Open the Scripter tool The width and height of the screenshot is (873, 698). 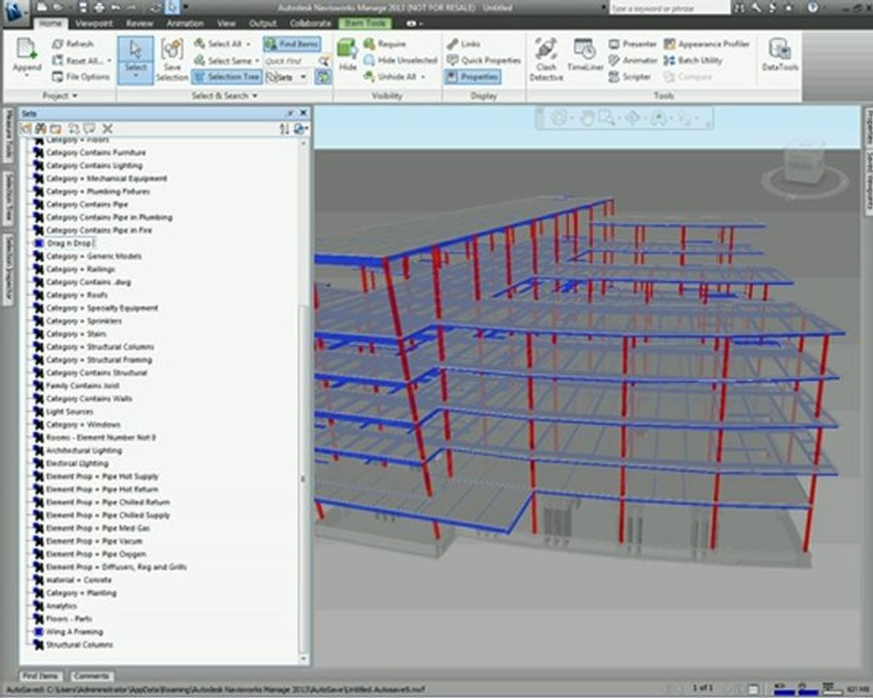point(630,77)
